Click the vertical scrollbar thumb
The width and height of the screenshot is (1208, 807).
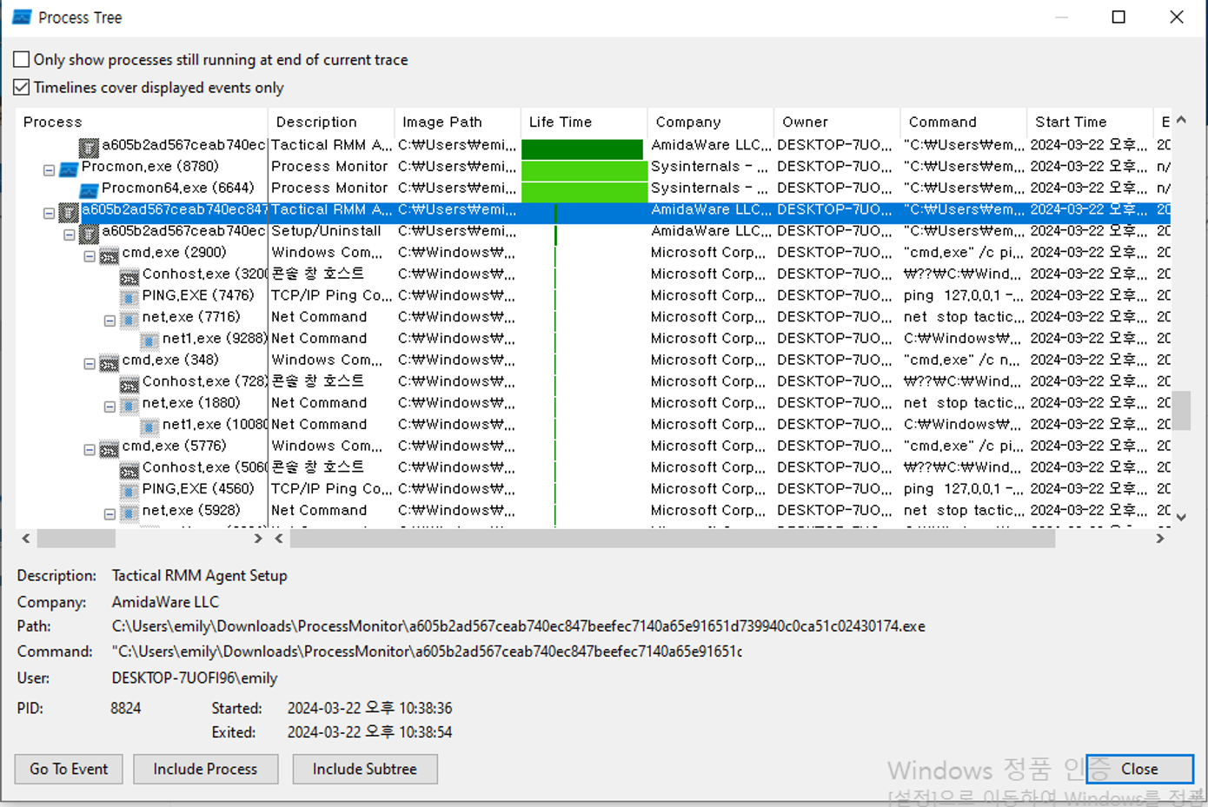[x=1181, y=411]
